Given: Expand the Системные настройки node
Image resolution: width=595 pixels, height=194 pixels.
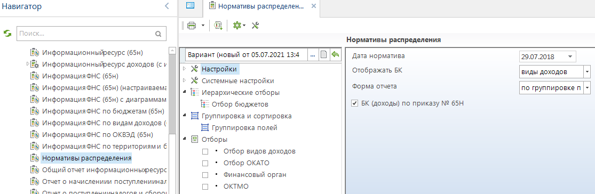Looking at the screenshot, I should coord(185,80).
